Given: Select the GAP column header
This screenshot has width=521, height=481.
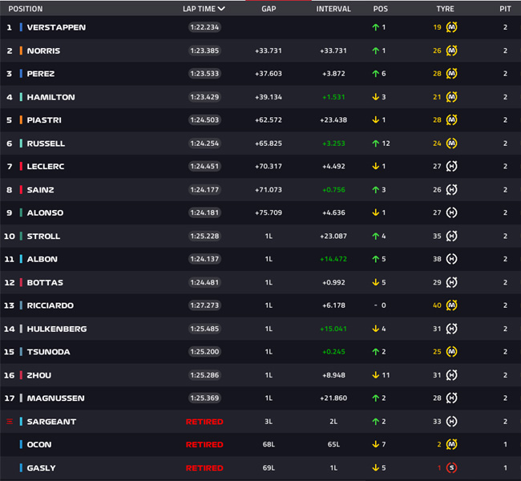Looking at the screenshot, I should [x=269, y=9].
